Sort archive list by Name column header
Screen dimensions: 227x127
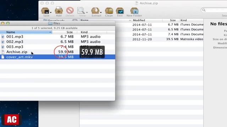(106, 20)
